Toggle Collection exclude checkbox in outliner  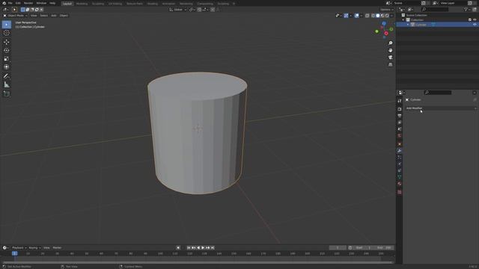pyautogui.click(x=470, y=20)
